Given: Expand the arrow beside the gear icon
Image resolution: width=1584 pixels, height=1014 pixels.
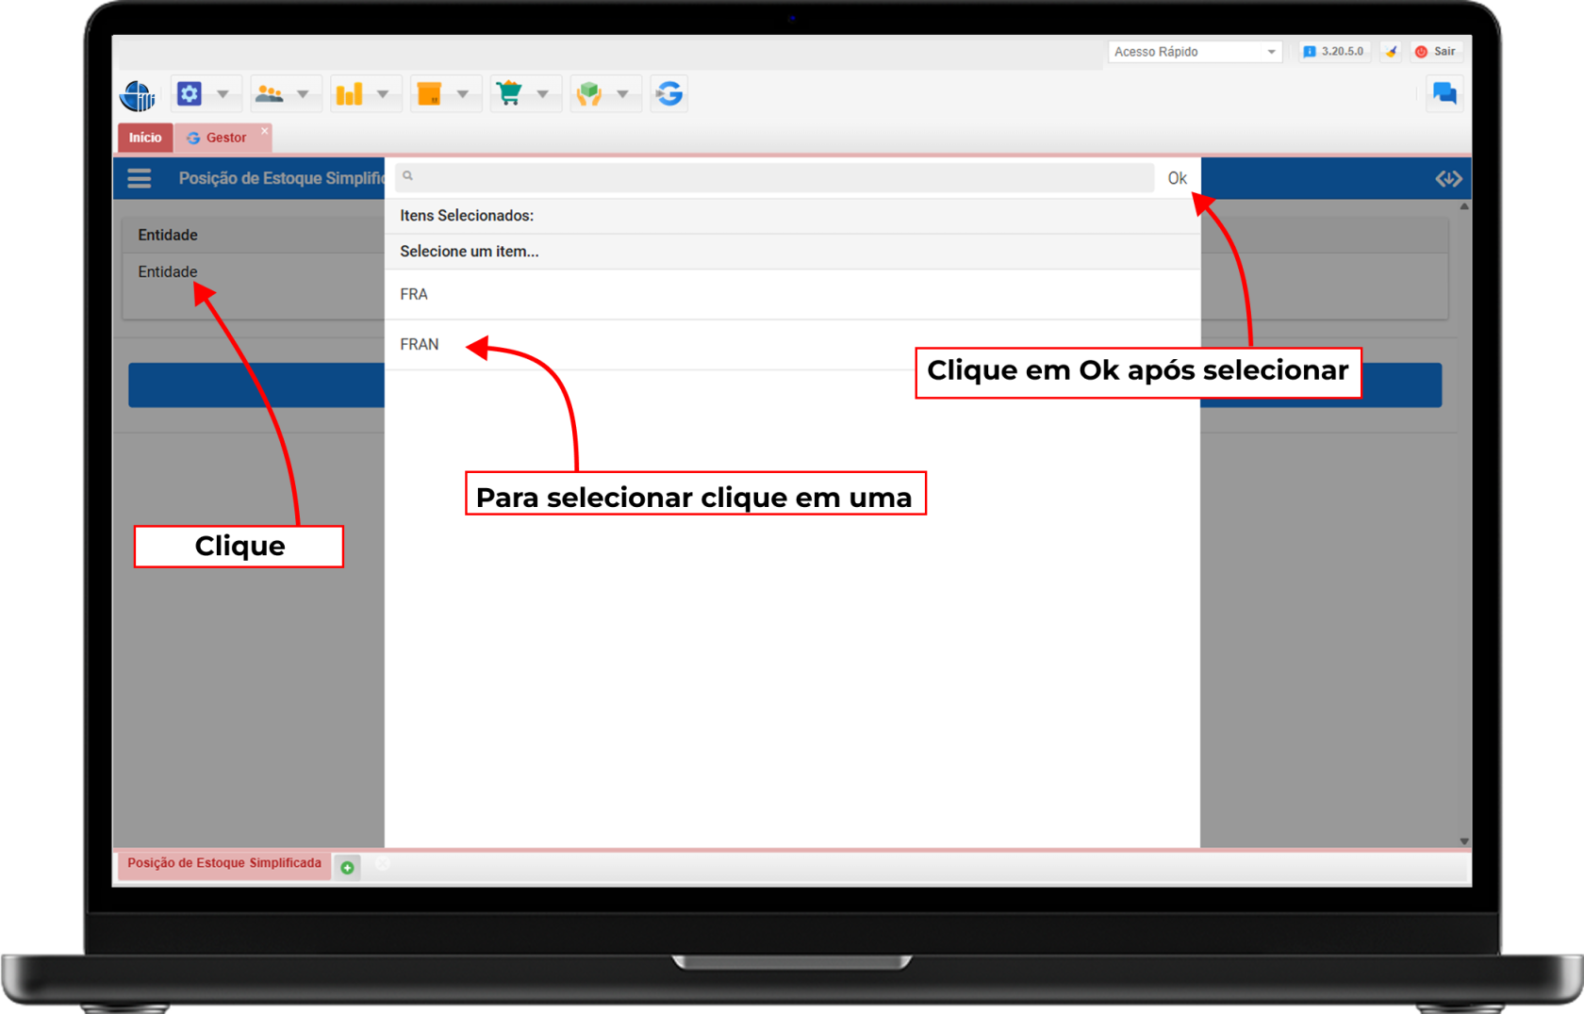Looking at the screenshot, I should pyautogui.click(x=223, y=94).
